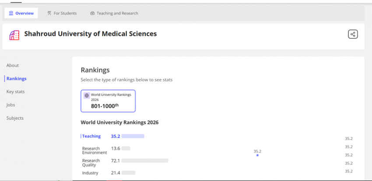Image resolution: width=372 pixels, height=181 pixels.
Task: Click the Teaching score progress bar
Action: click(x=133, y=136)
